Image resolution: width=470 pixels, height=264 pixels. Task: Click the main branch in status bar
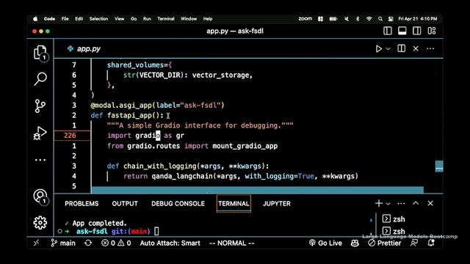pyautogui.click(x=63, y=243)
